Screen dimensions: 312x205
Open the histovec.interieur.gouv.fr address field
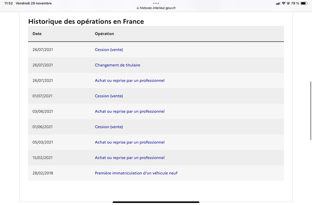tap(156, 8)
